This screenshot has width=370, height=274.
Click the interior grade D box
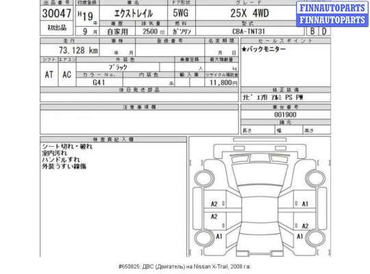(324, 31)
